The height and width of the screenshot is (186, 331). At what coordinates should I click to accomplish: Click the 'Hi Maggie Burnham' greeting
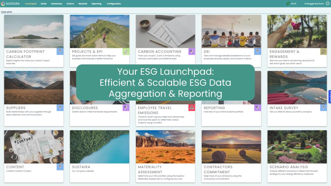pyautogui.click(x=314, y=3)
